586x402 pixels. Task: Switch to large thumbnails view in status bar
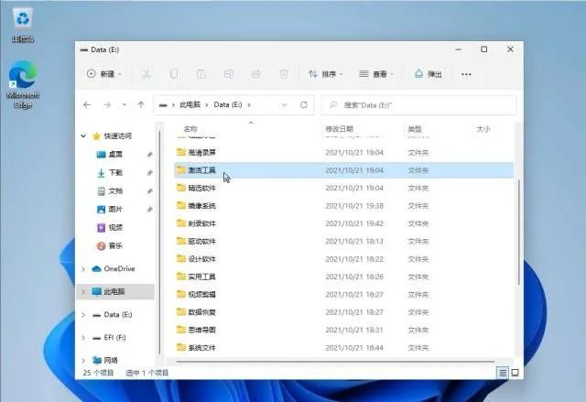pyautogui.click(x=515, y=373)
